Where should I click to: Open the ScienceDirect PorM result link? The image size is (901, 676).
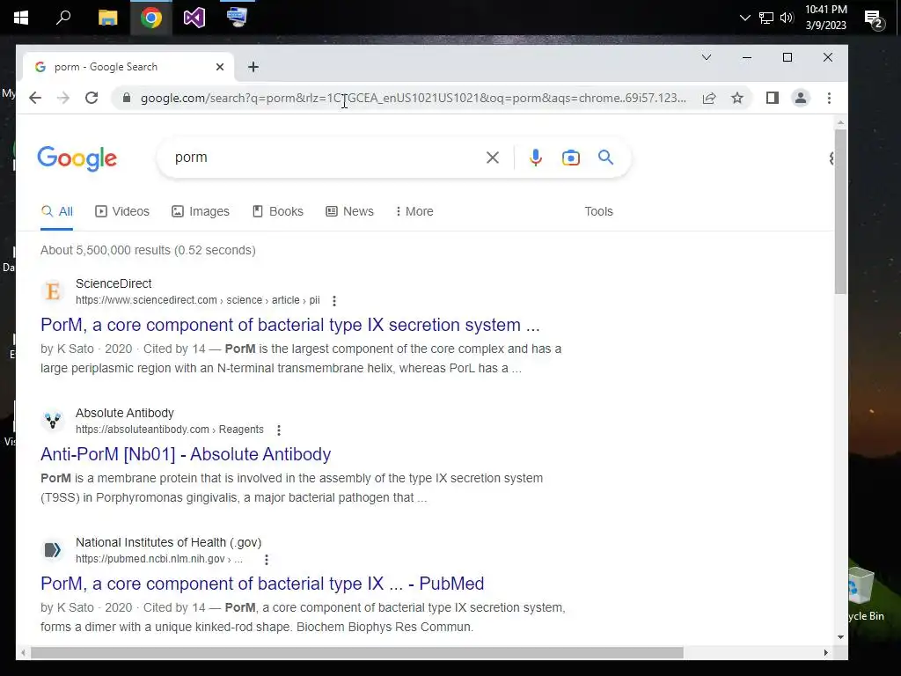(x=290, y=325)
